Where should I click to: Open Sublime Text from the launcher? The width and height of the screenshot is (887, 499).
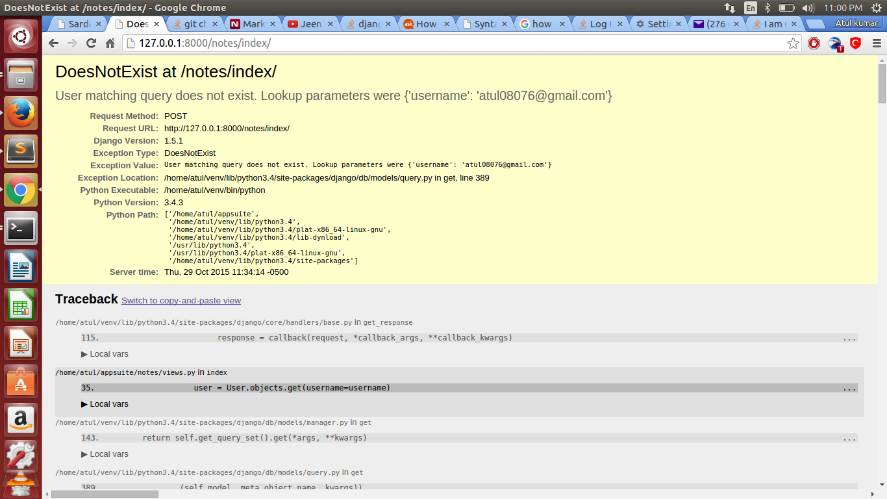tap(21, 151)
